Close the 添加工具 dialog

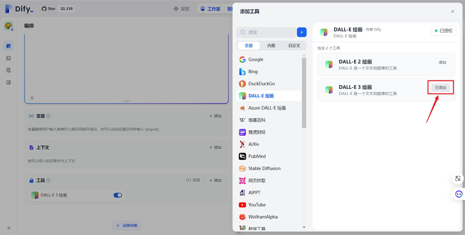coord(452,12)
